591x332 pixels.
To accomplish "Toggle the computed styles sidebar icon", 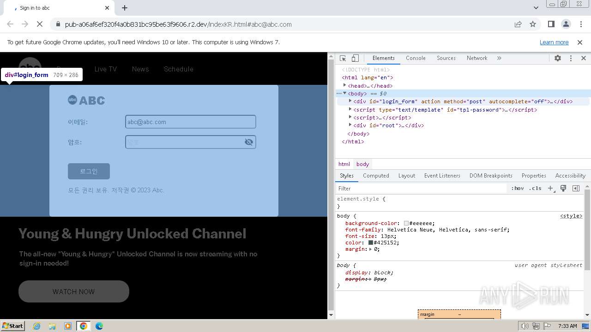I will (x=576, y=188).
